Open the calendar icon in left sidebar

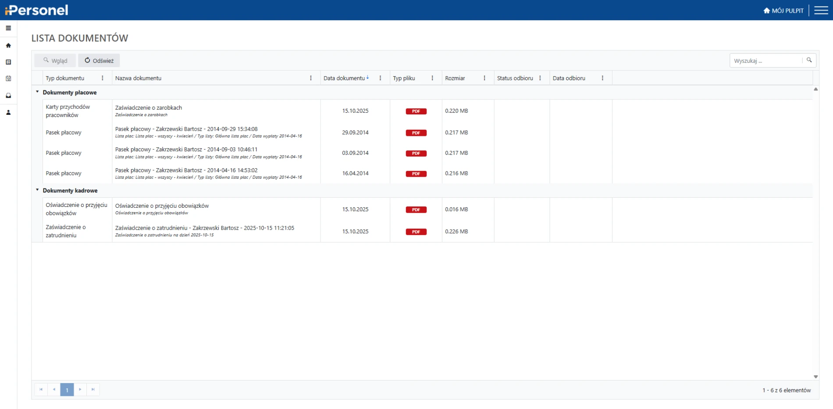(x=8, y=79)
